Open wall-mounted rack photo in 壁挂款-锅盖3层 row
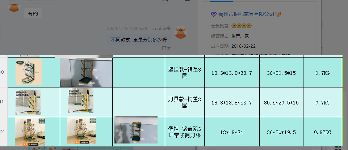This screenshot has height=150, width=348. click(x=86, y=72)
